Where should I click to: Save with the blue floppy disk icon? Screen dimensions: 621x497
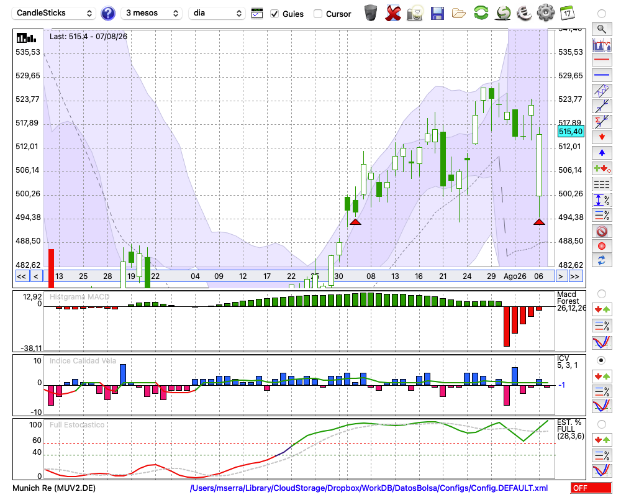[437, 14]
